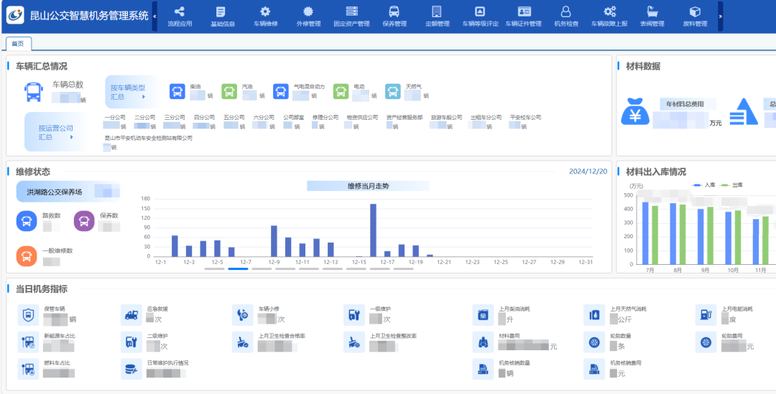Click the orange 一般维修数 bus icon

(x=27, y=255)
